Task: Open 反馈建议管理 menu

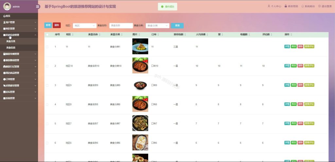Action: (x=19, y=86)
